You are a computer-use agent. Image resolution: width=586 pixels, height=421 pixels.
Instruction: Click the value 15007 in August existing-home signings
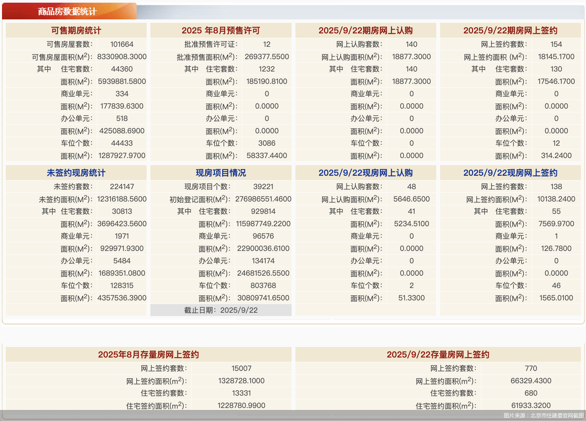(x=241, y=368)
